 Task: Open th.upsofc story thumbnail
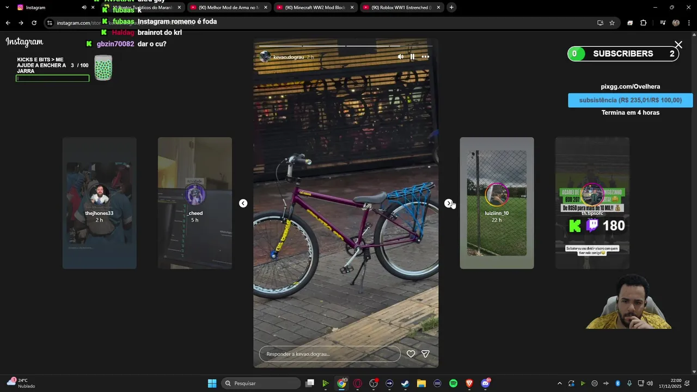592,203
